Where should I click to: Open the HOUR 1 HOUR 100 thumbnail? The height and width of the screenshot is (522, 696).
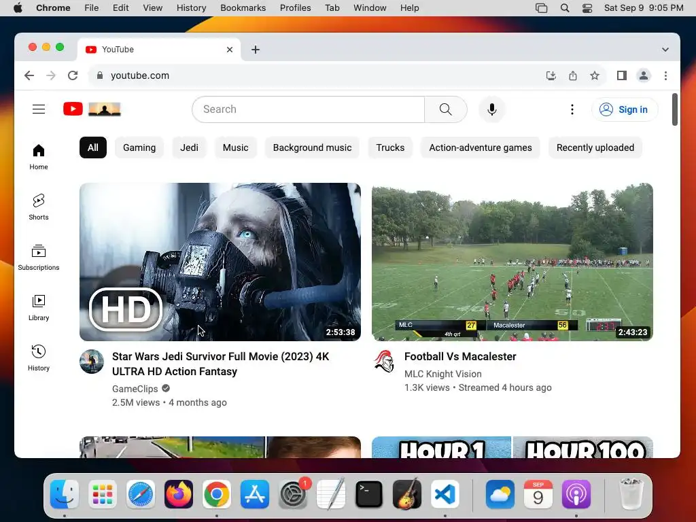(x=512, y=447)
